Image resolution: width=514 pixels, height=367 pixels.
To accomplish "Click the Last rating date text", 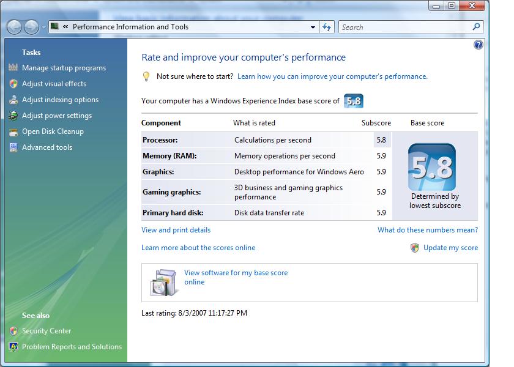I will tap(194, 313).
